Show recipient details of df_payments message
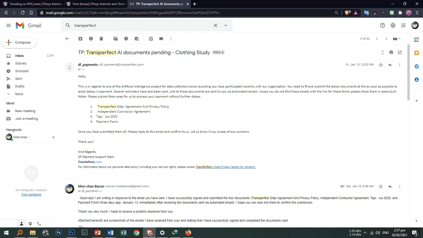This screenshot has height=238, width=423. point(83,70)
